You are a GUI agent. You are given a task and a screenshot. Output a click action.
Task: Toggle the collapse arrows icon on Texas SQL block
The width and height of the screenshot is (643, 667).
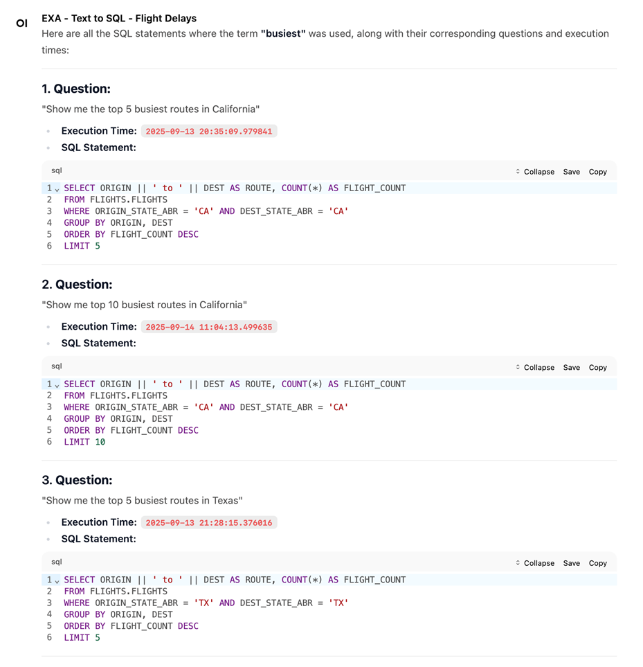(517, 563)
